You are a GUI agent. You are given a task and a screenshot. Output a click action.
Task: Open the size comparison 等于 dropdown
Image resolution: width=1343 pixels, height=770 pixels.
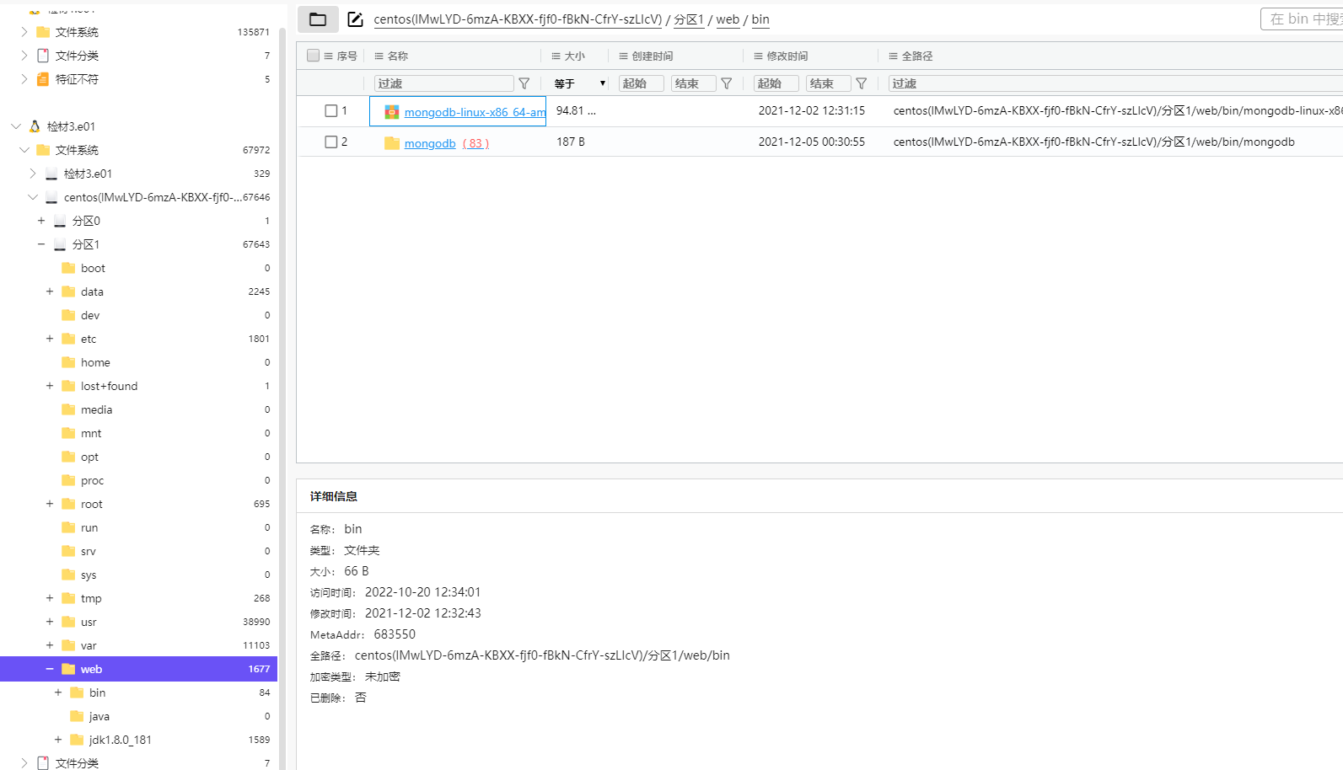[x=580, y=83]
